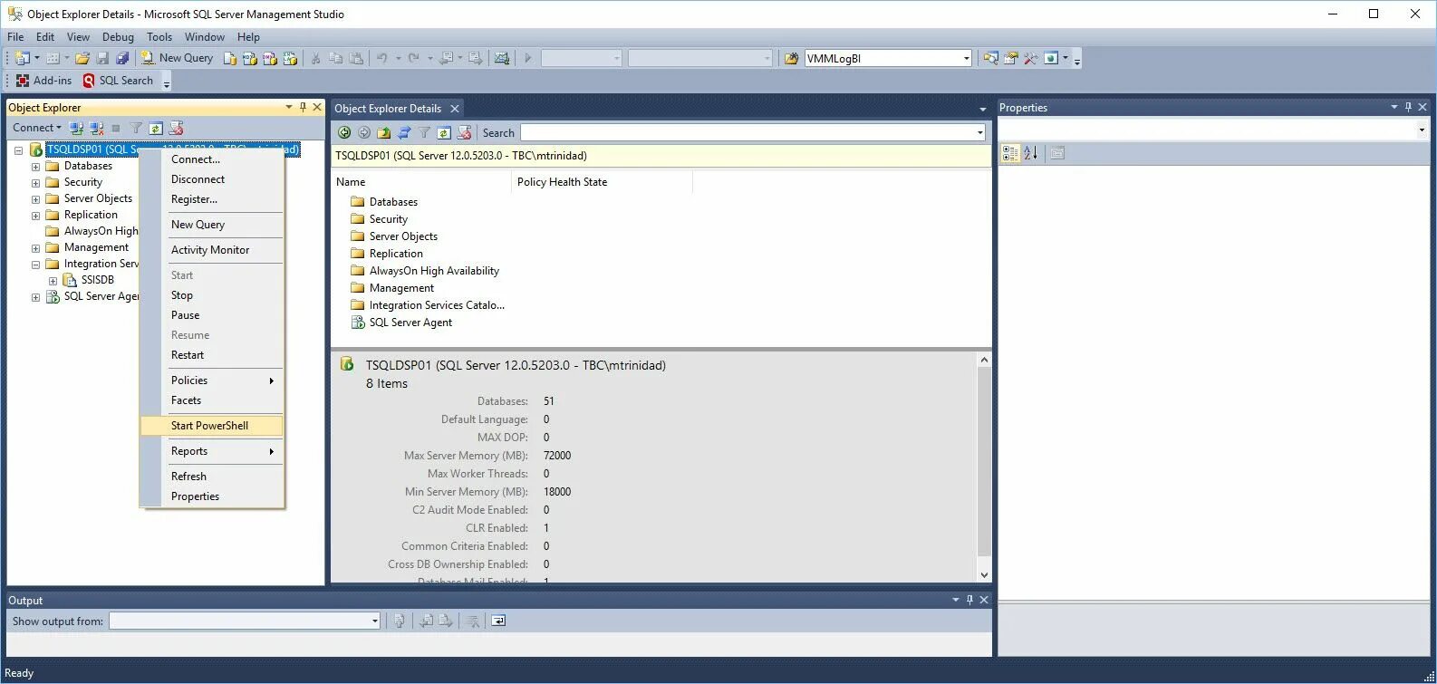Select Management node in Object Explorer tree
1437x684 pixels.
pyautogui.click(x=96, y=247)
